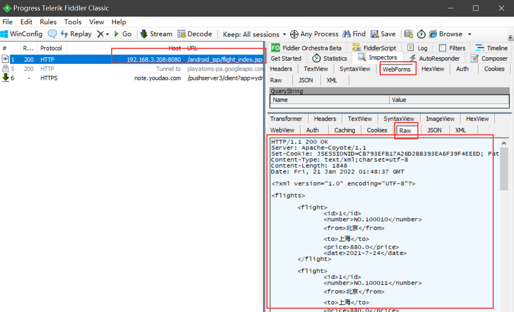Open the Help menu
This screenshot has height=312, width=514.
pos(119,22)
